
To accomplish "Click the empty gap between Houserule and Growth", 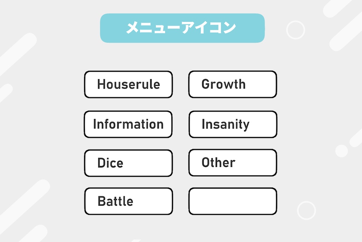I will [180, 84].
